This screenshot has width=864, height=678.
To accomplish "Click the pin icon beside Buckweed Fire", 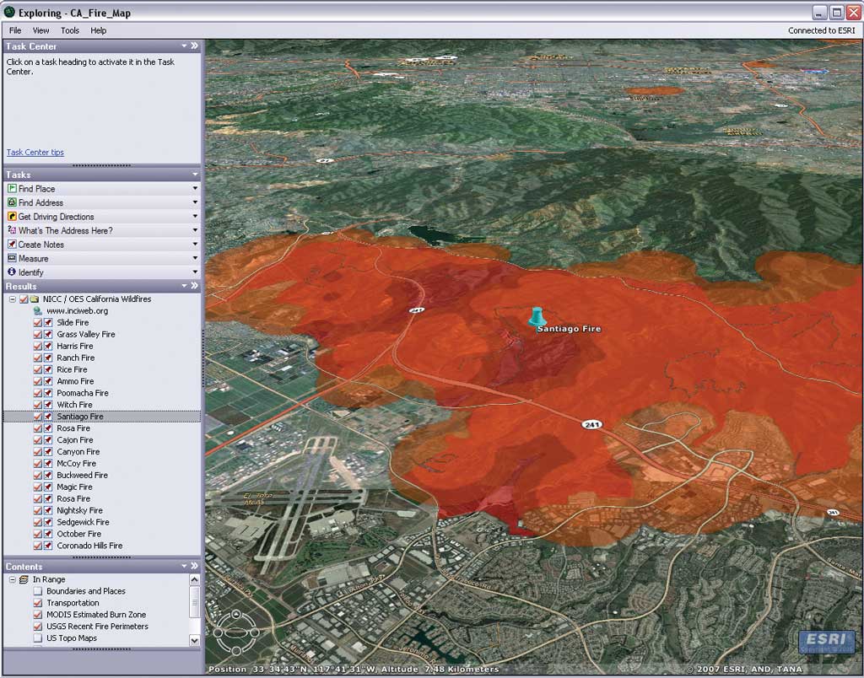I will tap(48, 476).
